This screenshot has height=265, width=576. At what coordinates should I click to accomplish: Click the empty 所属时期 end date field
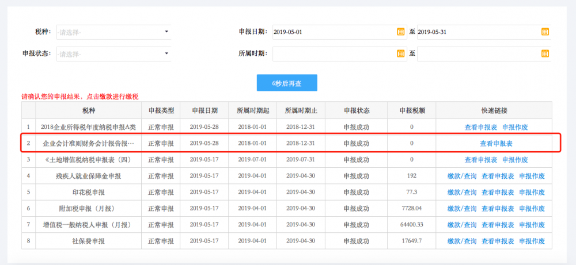pos(478,53)
